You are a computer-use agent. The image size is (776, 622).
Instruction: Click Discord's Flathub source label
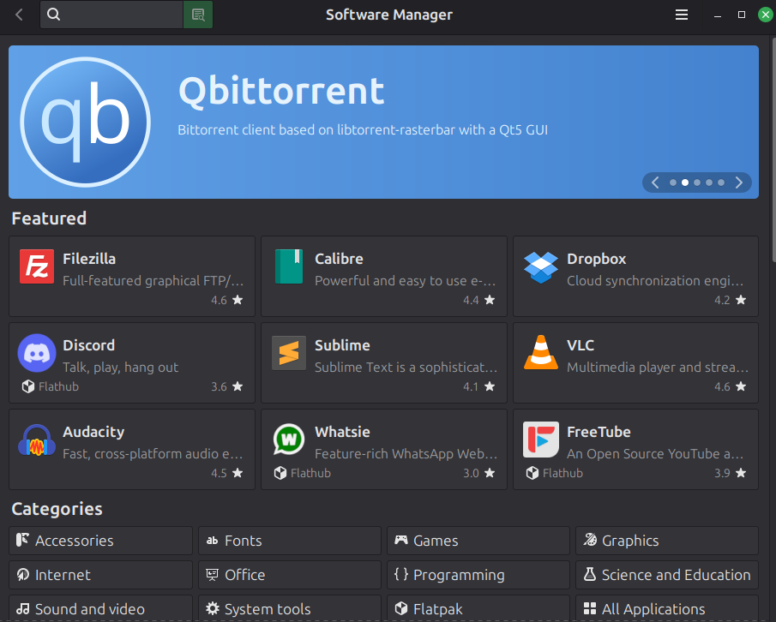click(58, 386)
